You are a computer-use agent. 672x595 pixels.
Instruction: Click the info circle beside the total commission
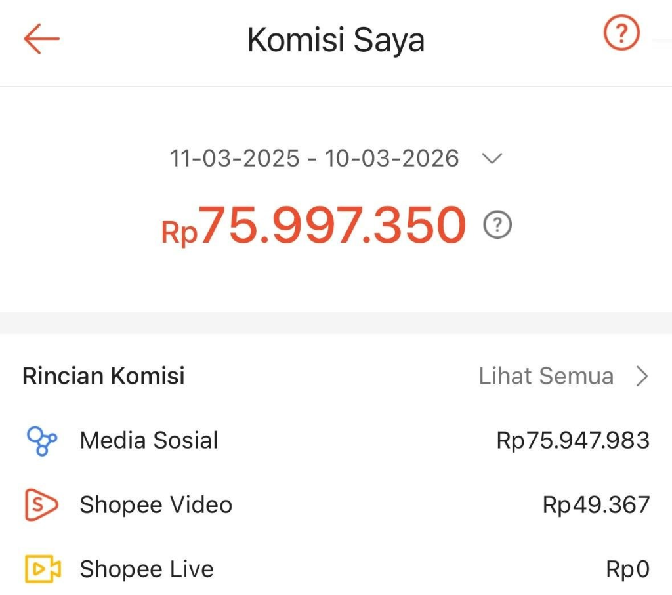pyautogui.click(x=497, y=225)
